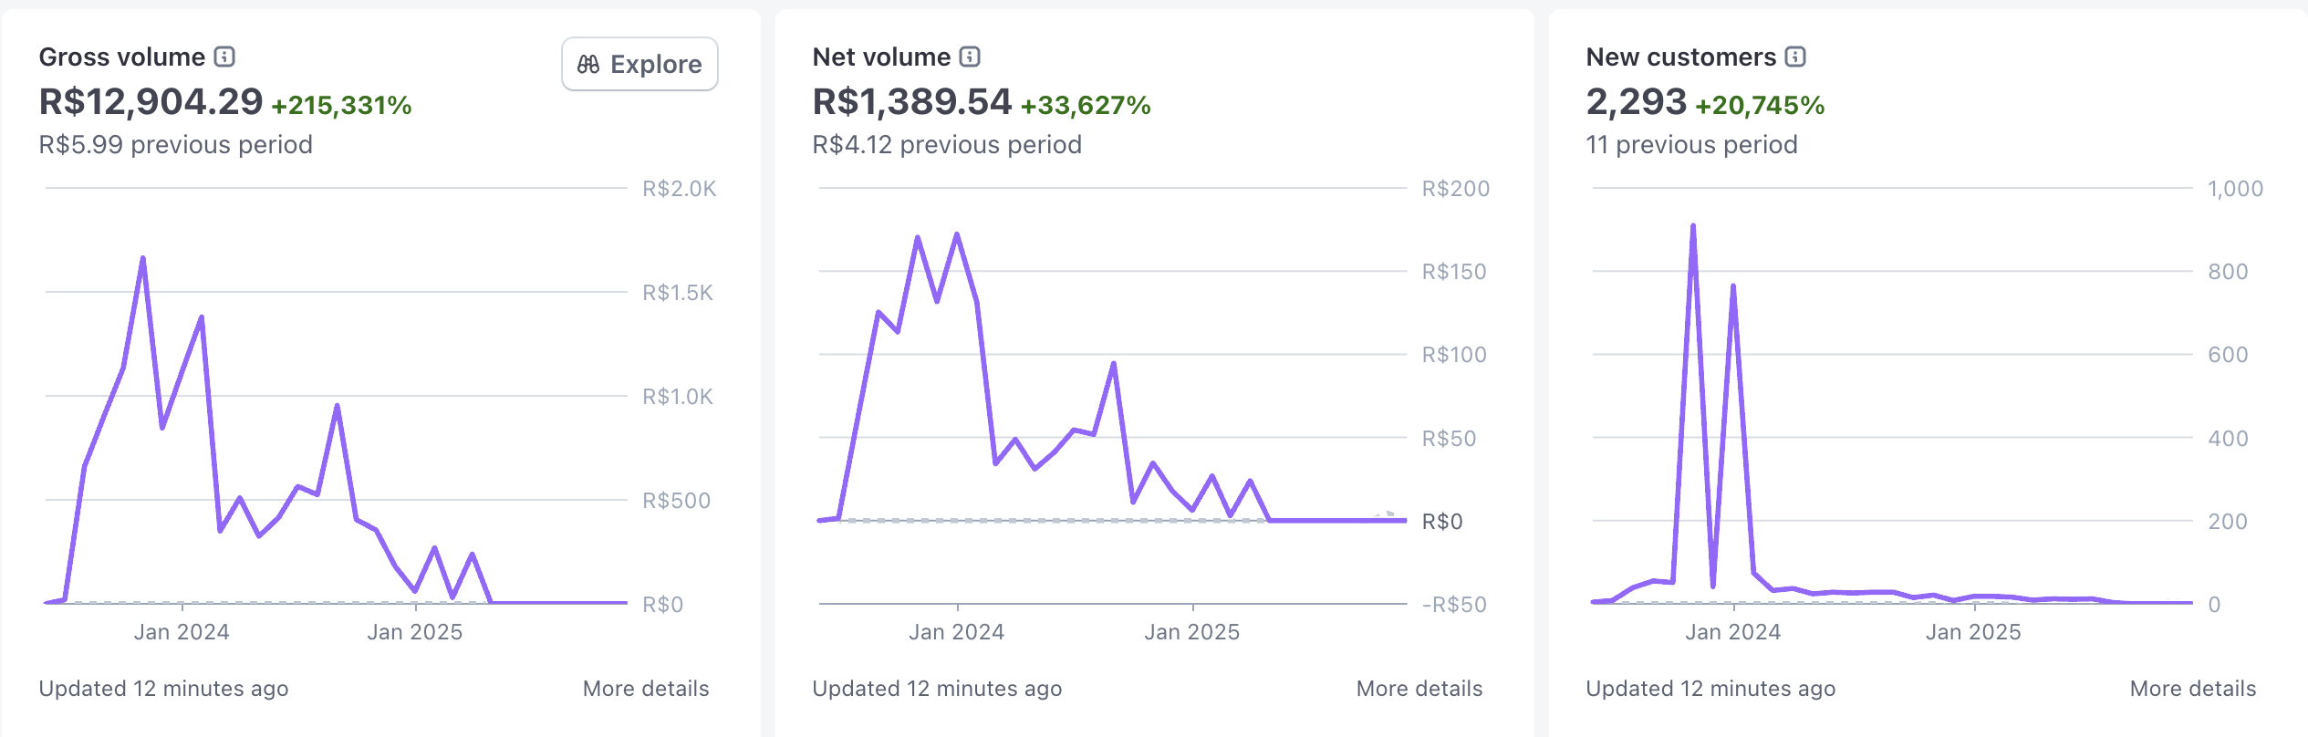Click the New customers info icon
Screen dimensions: 2308x737
click(1795, 57)
